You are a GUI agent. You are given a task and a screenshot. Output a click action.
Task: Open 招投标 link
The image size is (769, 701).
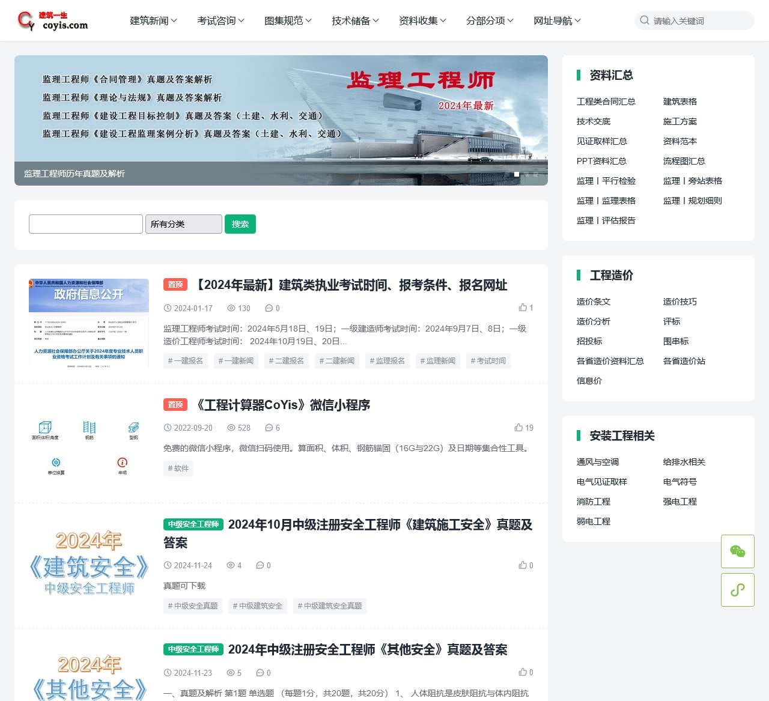pyautogui.click(x=589, y=341)
